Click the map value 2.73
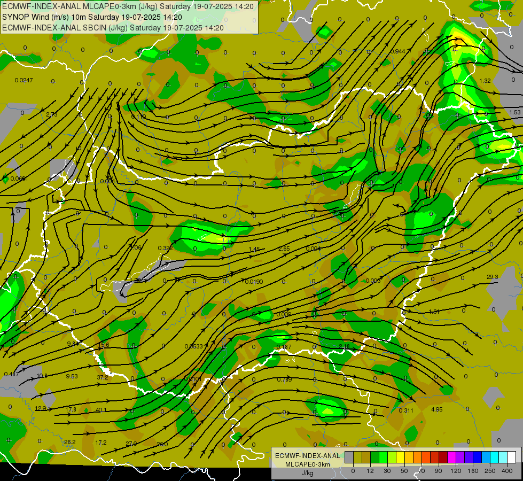Image resolution: width=523 pixels, height=481 pixels. (x=52, y=114)
